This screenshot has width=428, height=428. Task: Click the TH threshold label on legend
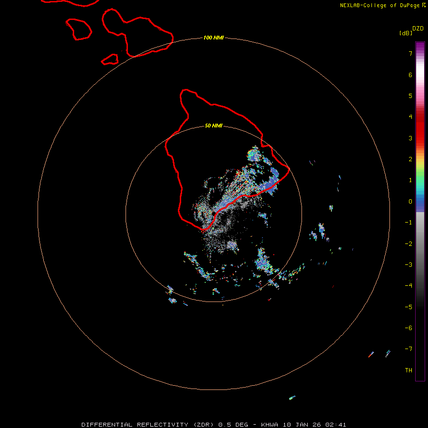pos(409,370)
